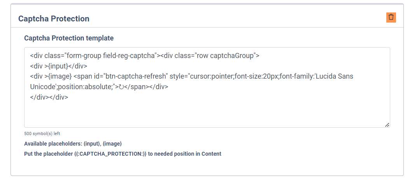412x181 pixels.
Task: Place cursor on "captchaGroup" in the template
Action: [x=231, y=56]
